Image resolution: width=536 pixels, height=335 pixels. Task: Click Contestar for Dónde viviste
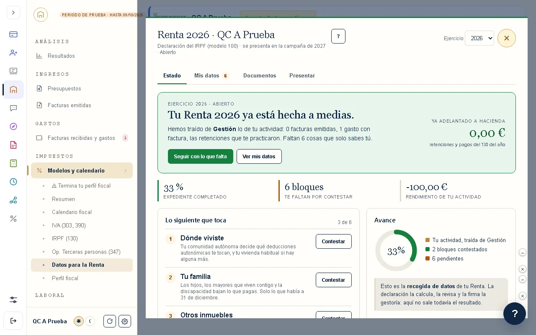click(x=333, y=242)
